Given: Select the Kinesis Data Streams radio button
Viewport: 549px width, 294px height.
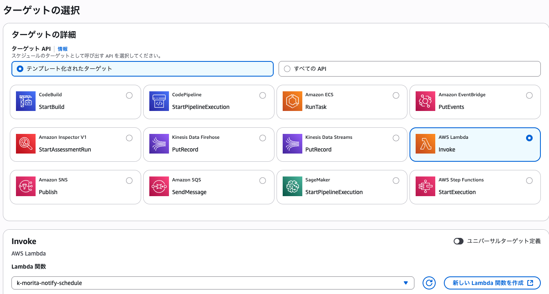Looking at the screenshot, I should coord(396,138).
